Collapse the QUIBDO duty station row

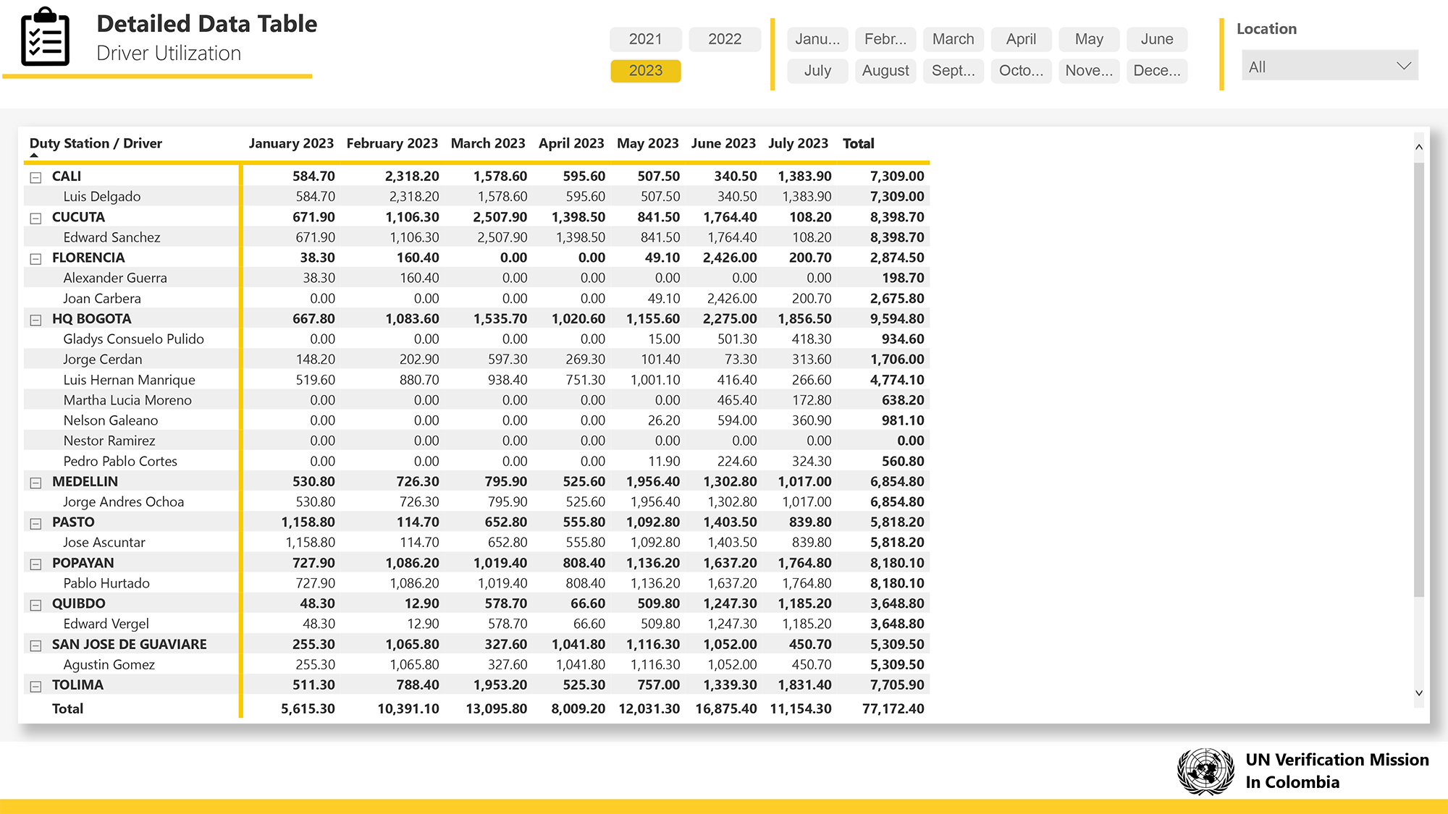click(x=35, y=604)
